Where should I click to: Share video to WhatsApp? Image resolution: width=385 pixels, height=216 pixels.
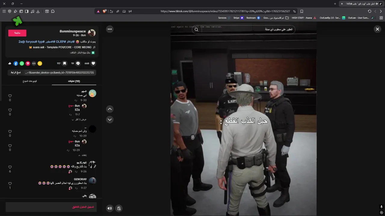[x=22, y=63]
